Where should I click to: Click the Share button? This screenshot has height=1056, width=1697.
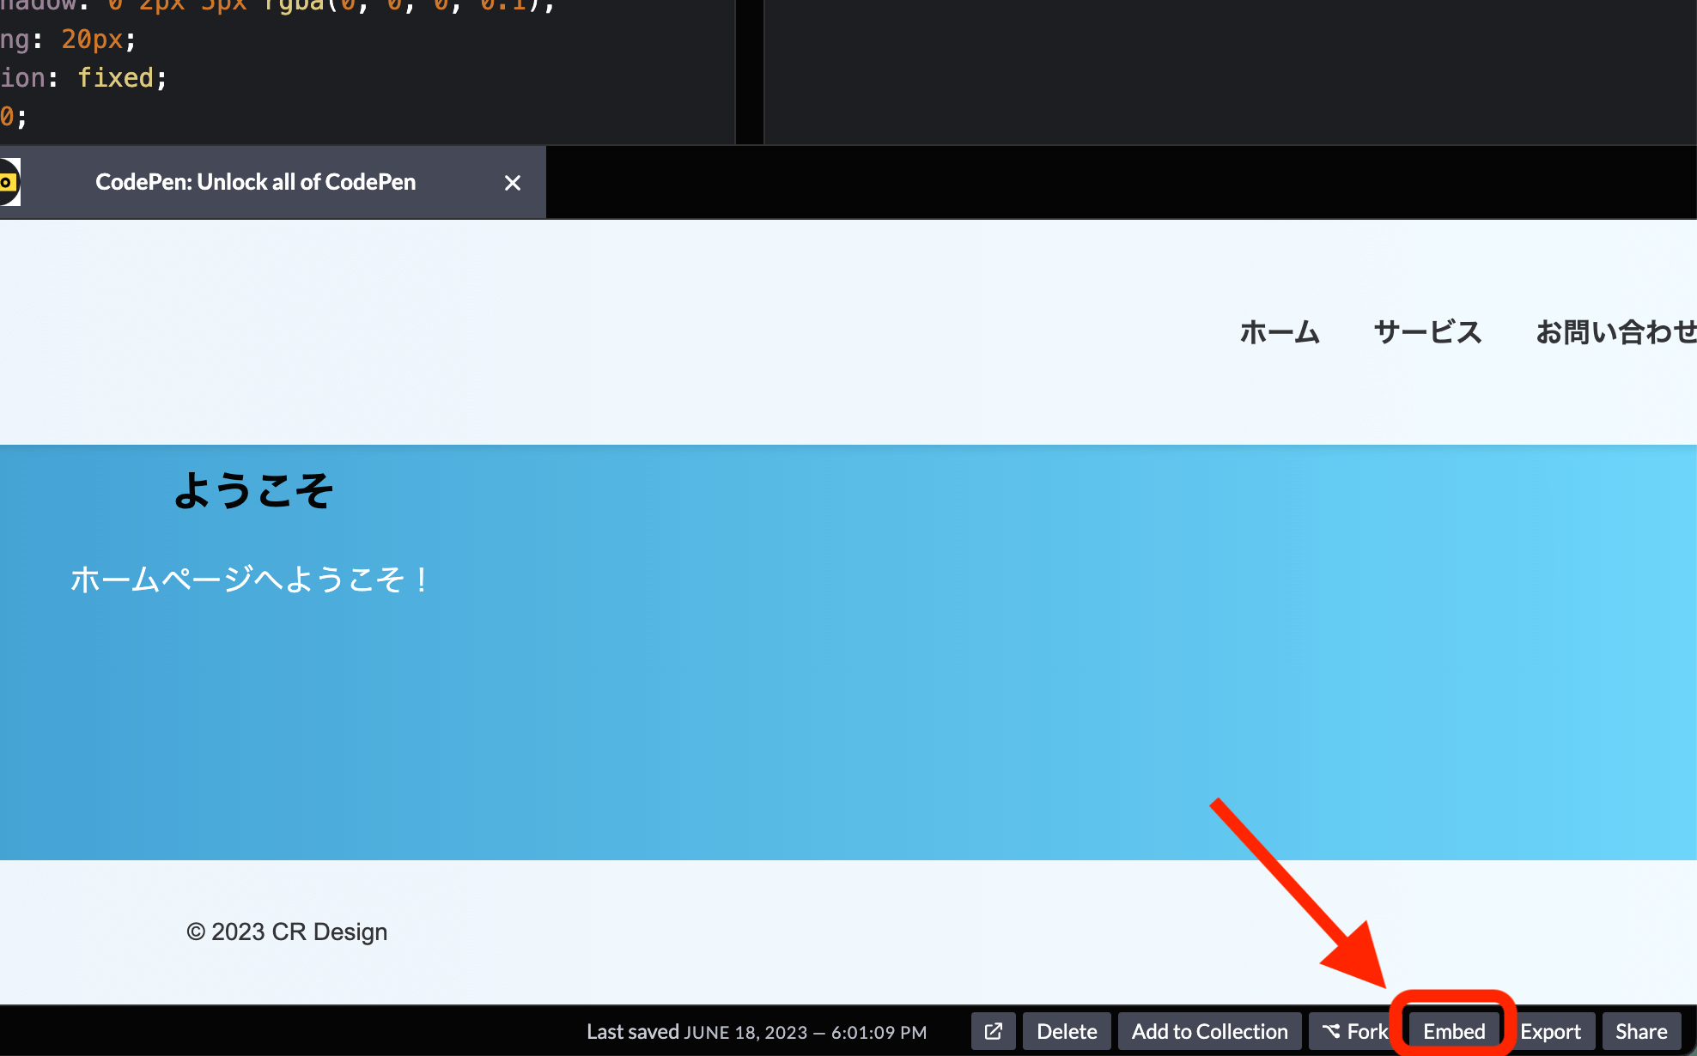[1641, 1031]
